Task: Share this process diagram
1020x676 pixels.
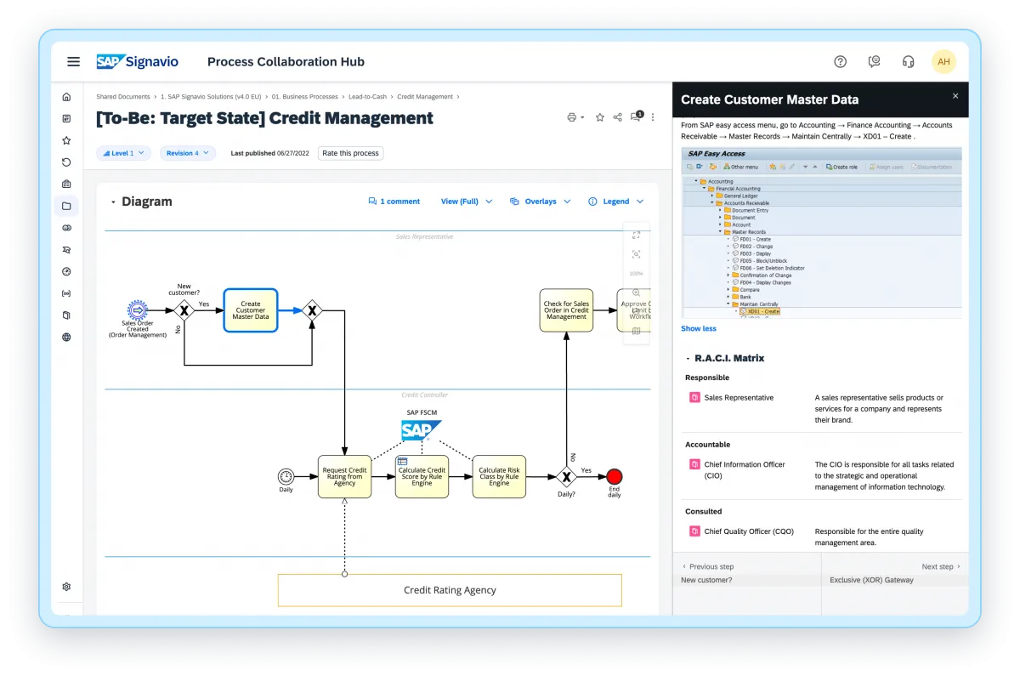Action: [x=618, y=117]
